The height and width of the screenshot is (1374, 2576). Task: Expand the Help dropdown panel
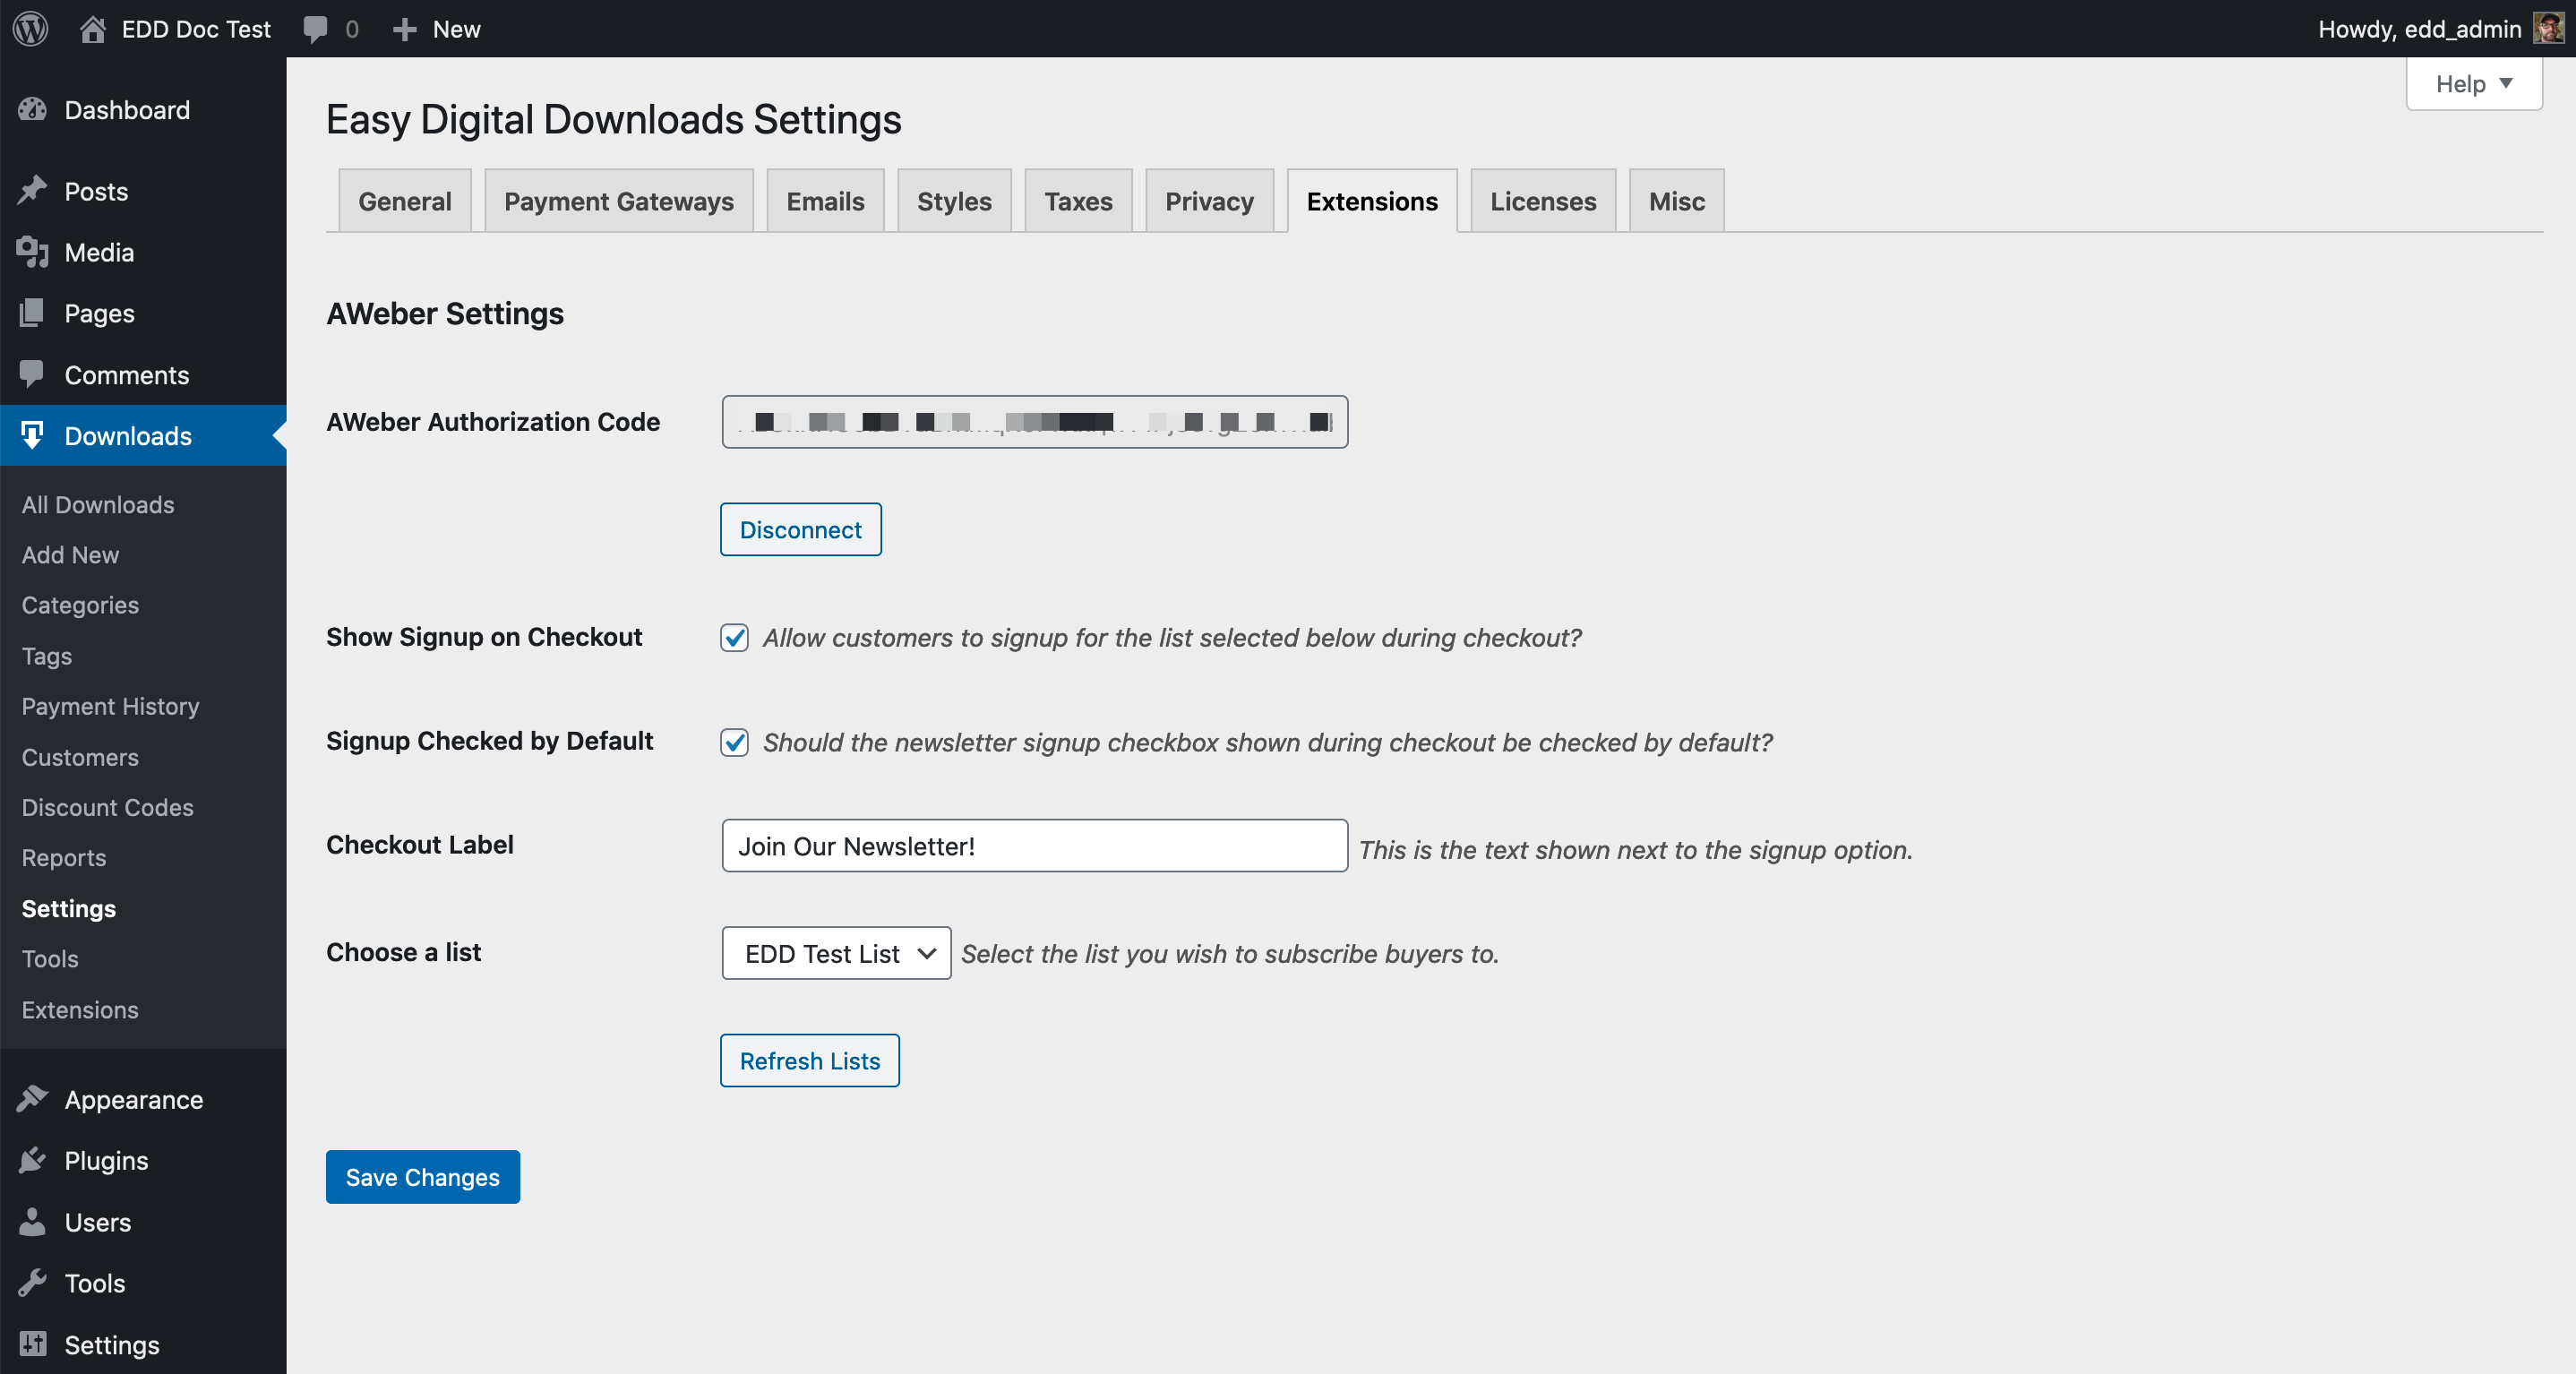pyautogui.click(x=2473, y=84)
